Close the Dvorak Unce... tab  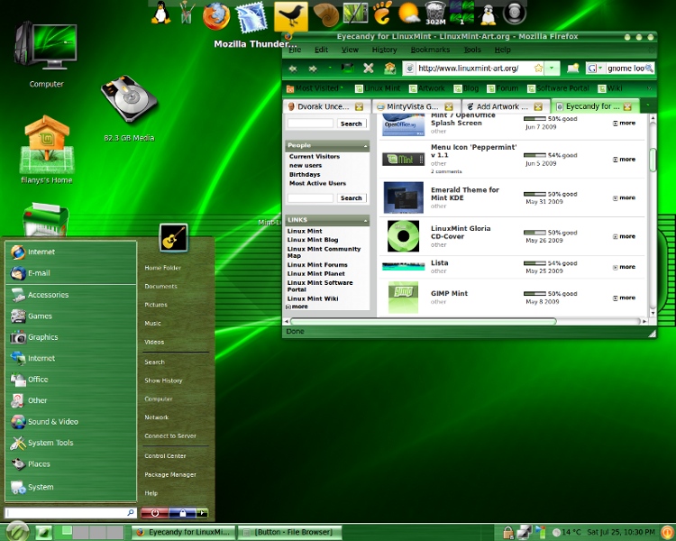click(359, 106)
